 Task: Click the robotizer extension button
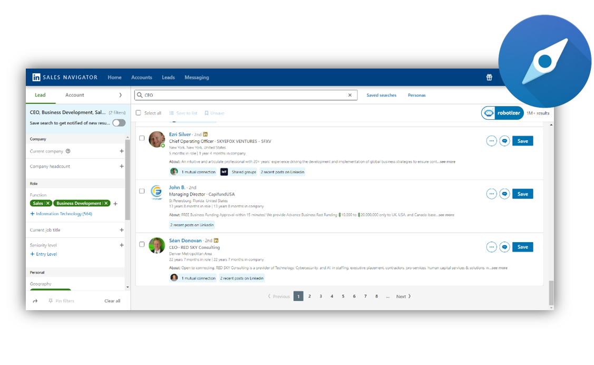(x=502, y=113)
